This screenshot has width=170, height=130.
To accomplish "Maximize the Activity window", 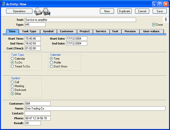I will [160, 4].
